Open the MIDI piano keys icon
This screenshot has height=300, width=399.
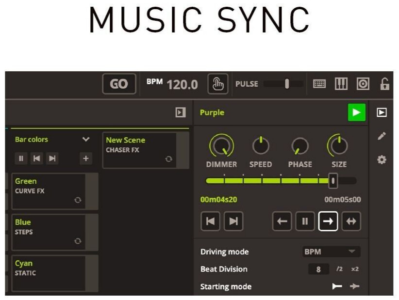(x=341, y=84)
